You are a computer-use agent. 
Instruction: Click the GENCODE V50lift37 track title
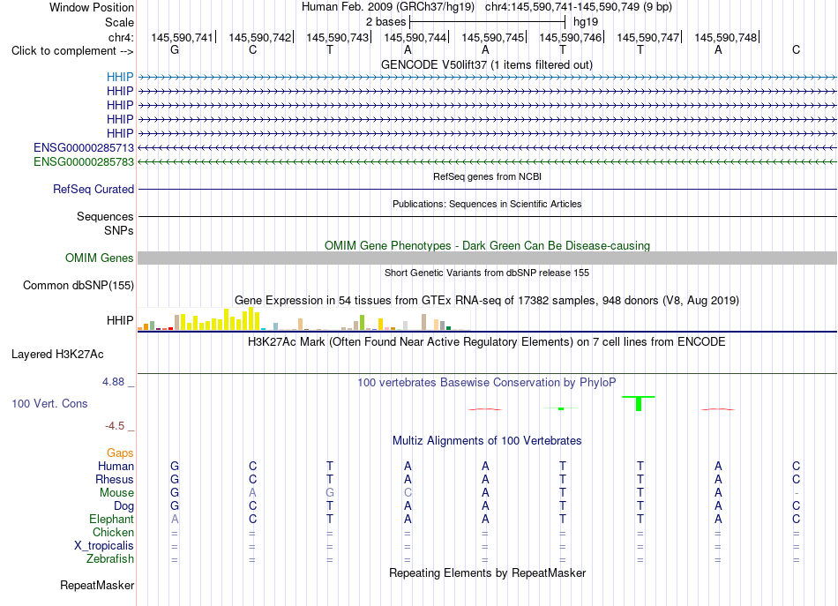[486, 64]
